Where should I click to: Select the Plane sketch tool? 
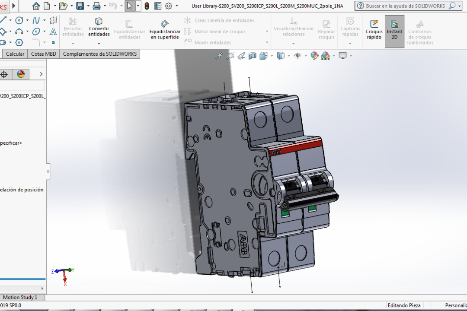53,20
